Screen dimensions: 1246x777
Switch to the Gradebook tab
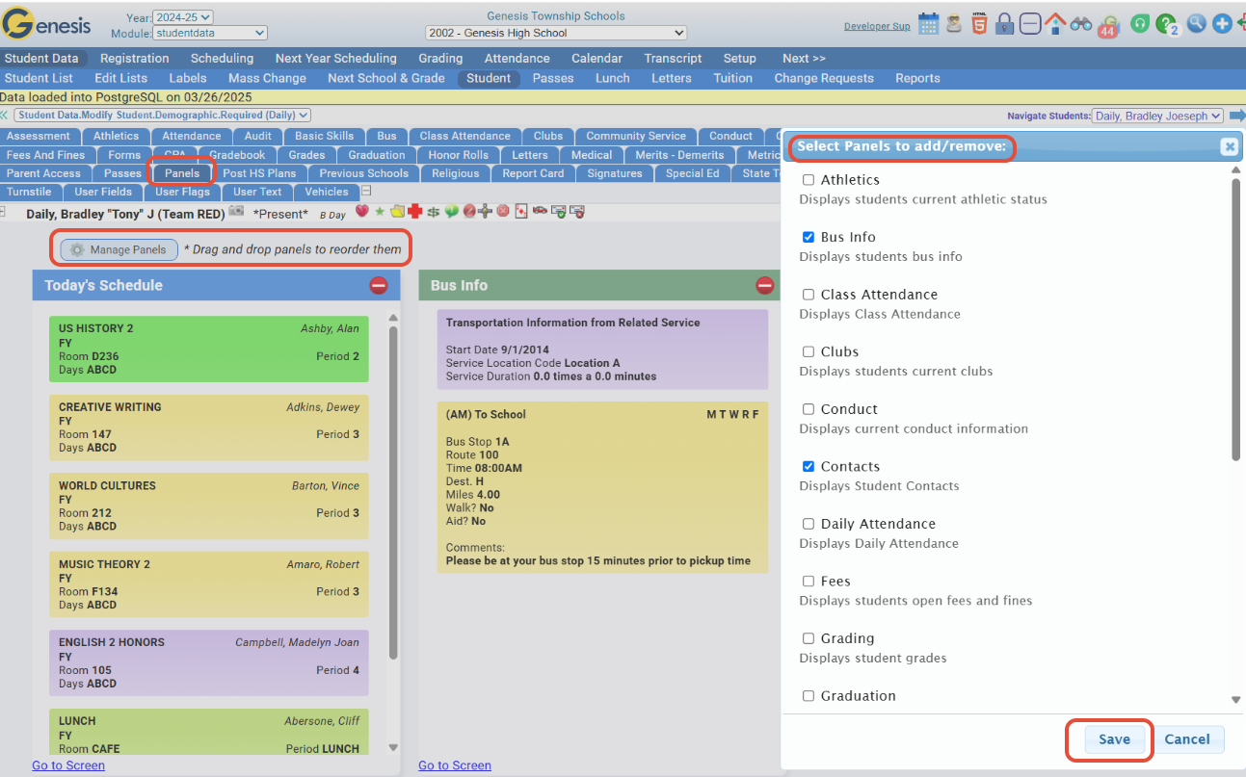(237, 155)
